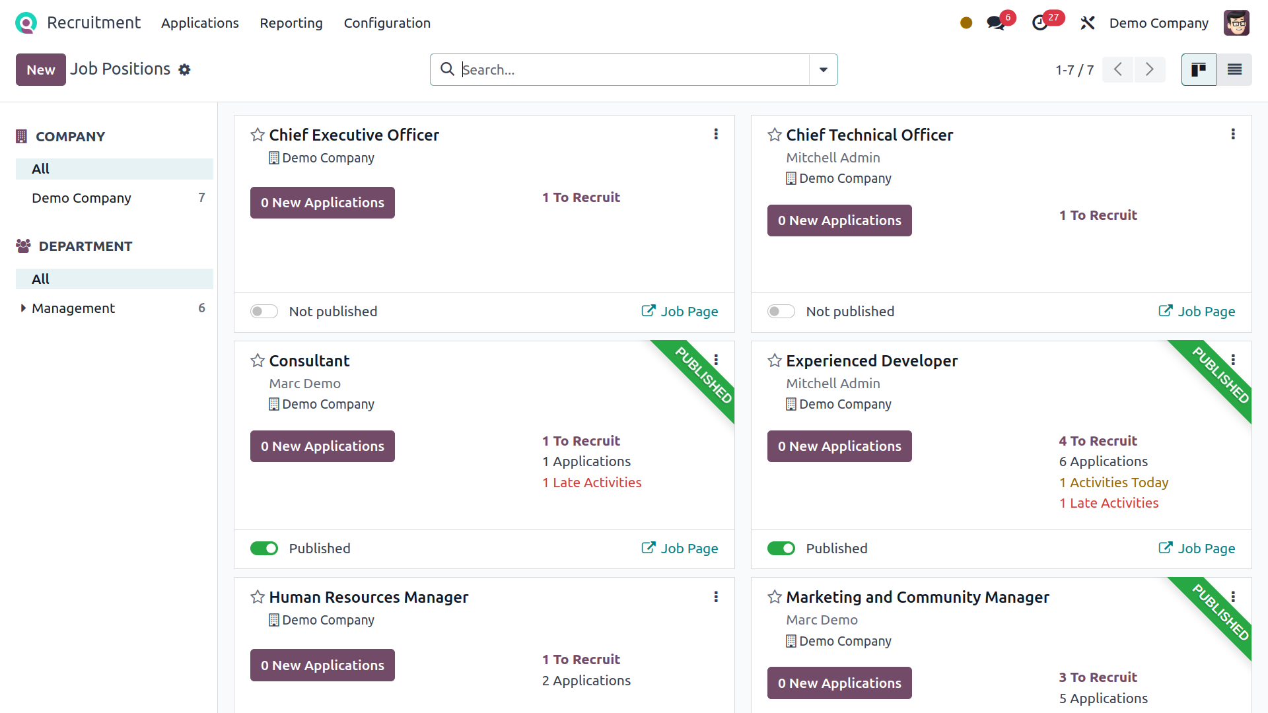
Task: Open the search options dropdown arrow
Action: point(823,70)
